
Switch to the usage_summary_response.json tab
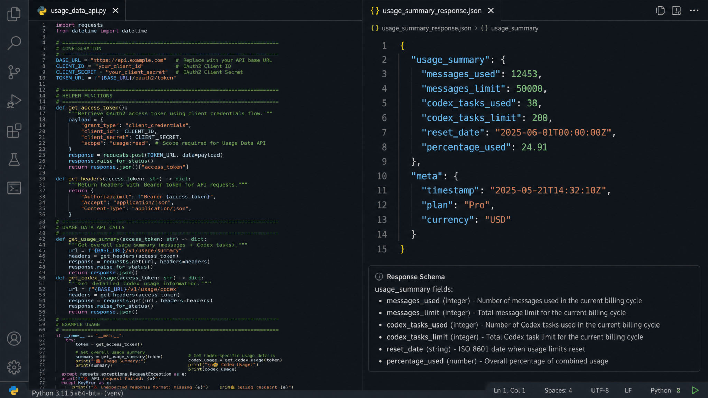[x=432, y=11]
